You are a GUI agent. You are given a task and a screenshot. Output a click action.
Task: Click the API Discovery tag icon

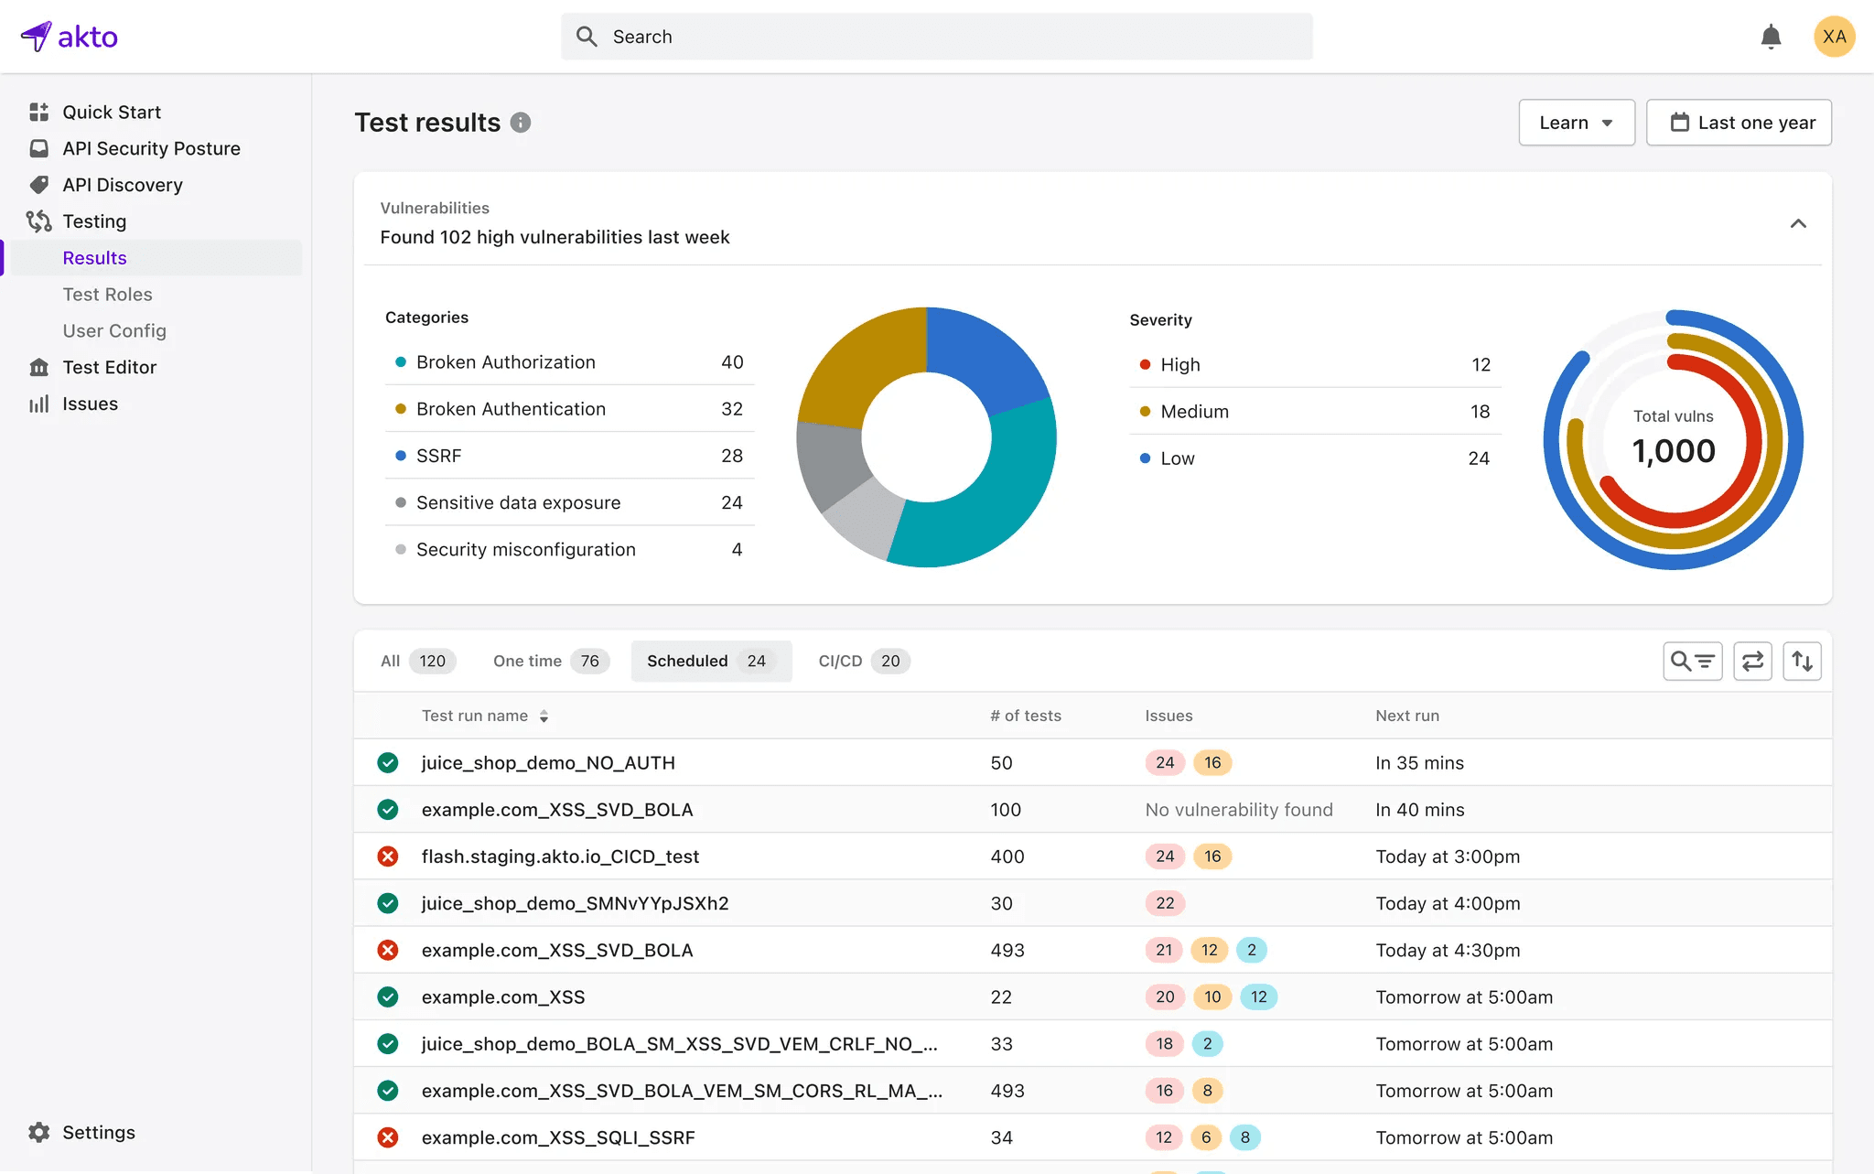[x=38, y=185]
